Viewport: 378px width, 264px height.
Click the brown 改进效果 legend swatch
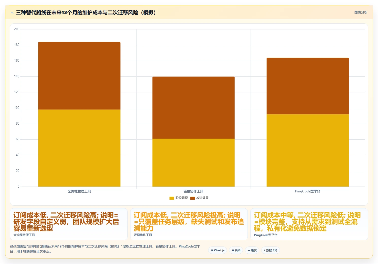point(192,198)
